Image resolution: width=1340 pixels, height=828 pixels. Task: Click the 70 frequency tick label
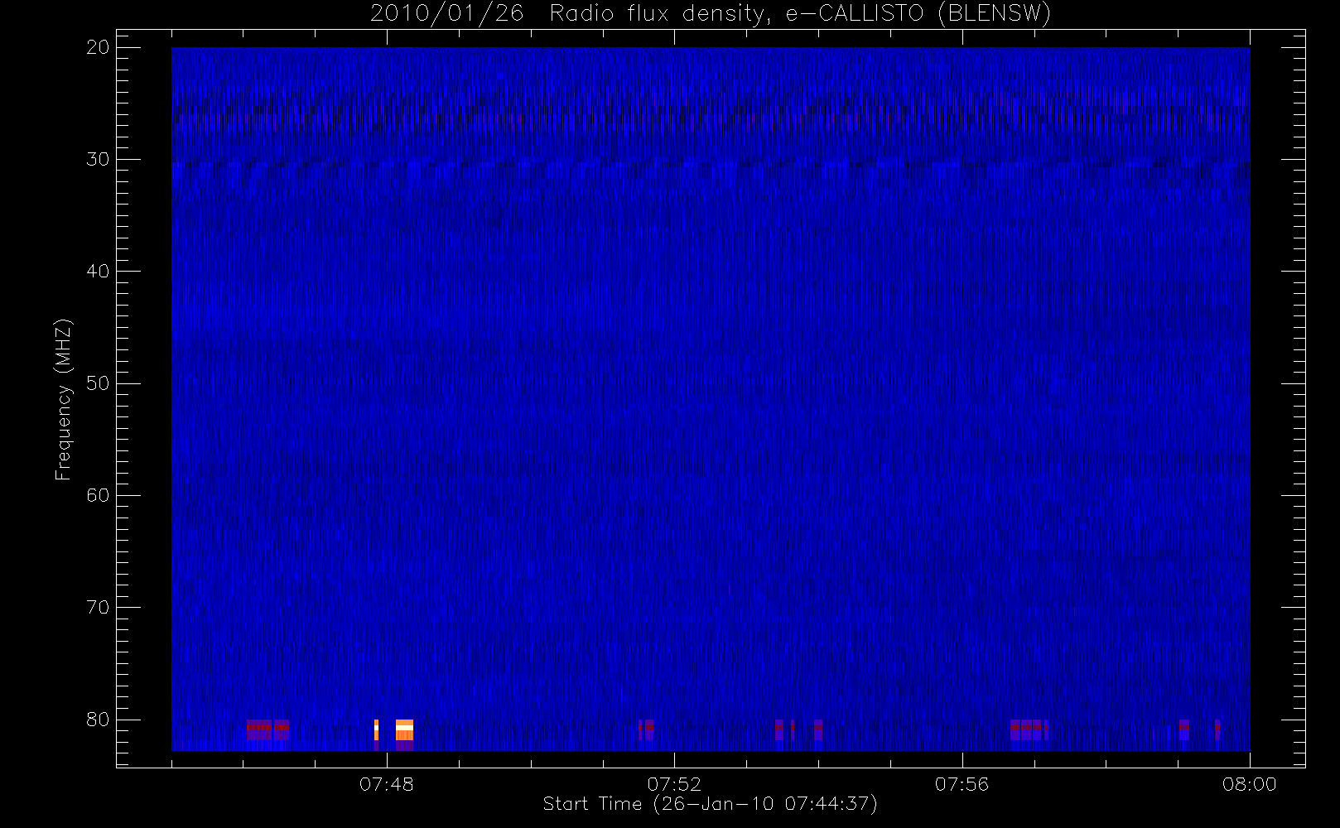[x=98, y=608]
